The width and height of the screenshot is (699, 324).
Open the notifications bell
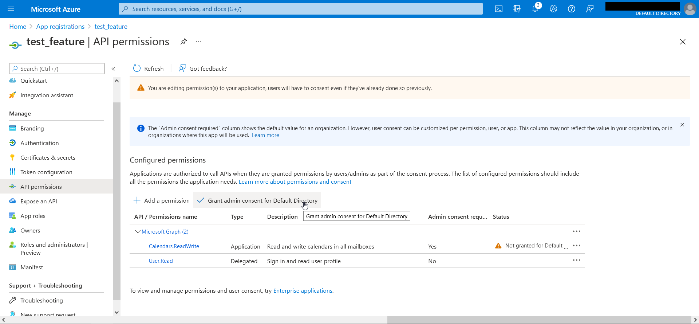coord(535,9)
